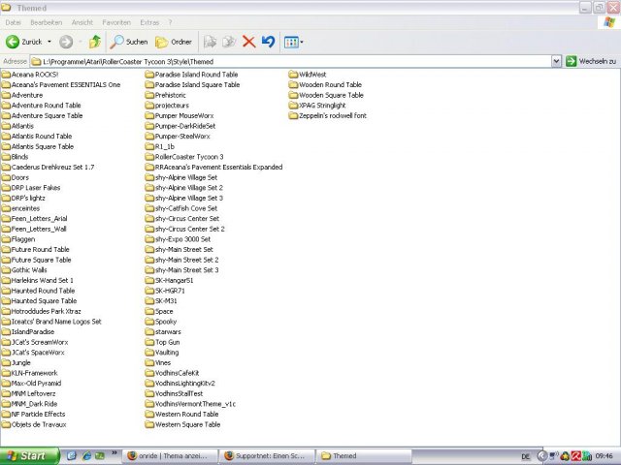The width and height of the screenshot is (621, 465).
Task: Select the Flaggen folder
Action: tap(18, 239)
